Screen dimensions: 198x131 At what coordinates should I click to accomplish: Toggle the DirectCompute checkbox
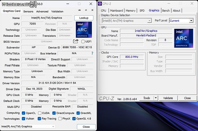pos(54,113)
